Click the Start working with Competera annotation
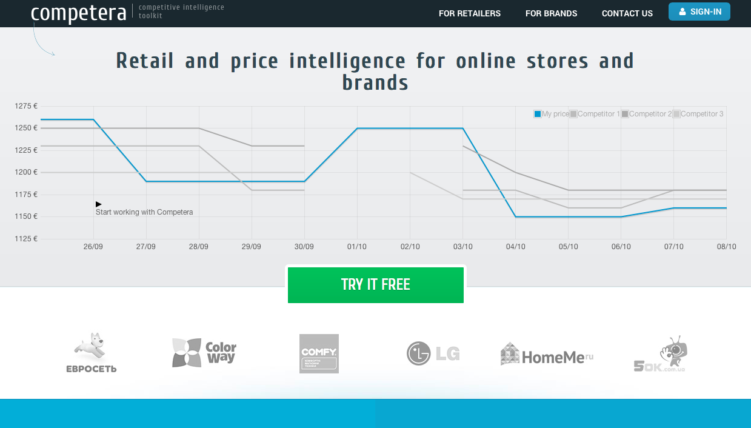The height and width of the screenshot is (428, 751). (144, 212)
